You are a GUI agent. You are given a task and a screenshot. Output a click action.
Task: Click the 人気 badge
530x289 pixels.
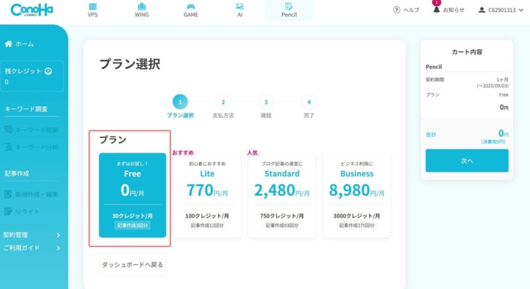coord(253,153)
